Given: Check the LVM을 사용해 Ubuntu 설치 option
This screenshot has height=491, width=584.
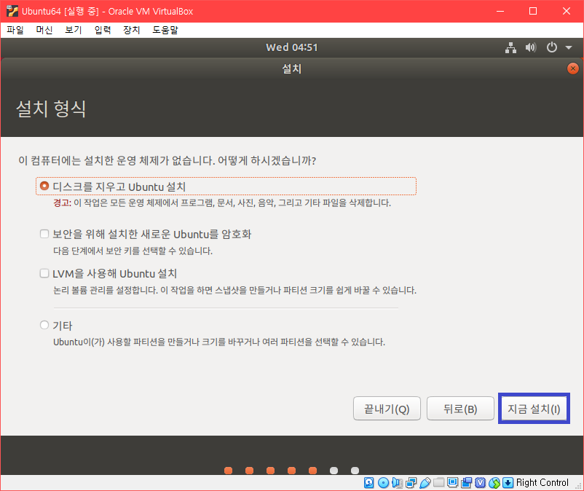Looking at the screenshot, I should point(44,273).
